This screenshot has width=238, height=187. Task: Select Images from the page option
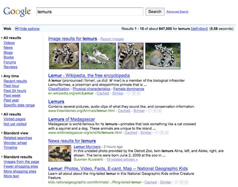tap(21, 162)
